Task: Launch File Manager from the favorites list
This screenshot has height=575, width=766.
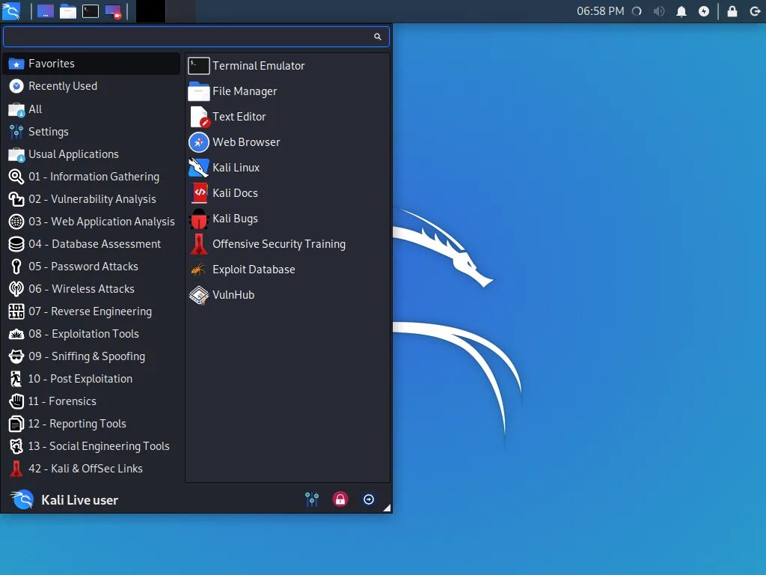Action: pos(288,91)
